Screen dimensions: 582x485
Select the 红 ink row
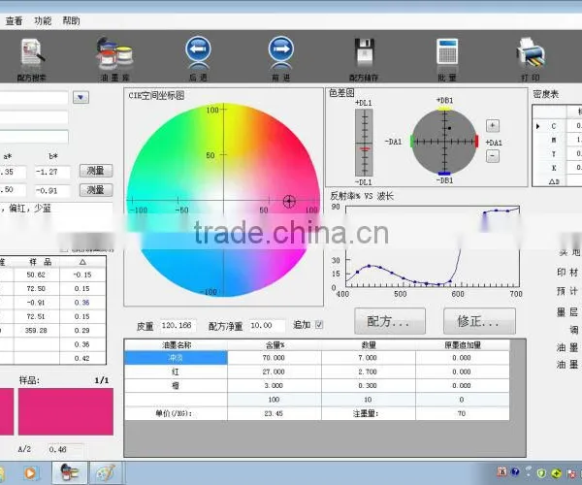[x=176, y=372]
